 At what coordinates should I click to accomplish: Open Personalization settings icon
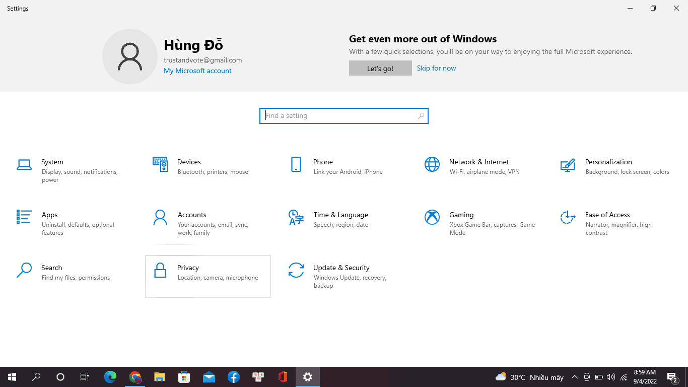pyautogui.click(x=568, y=164)
